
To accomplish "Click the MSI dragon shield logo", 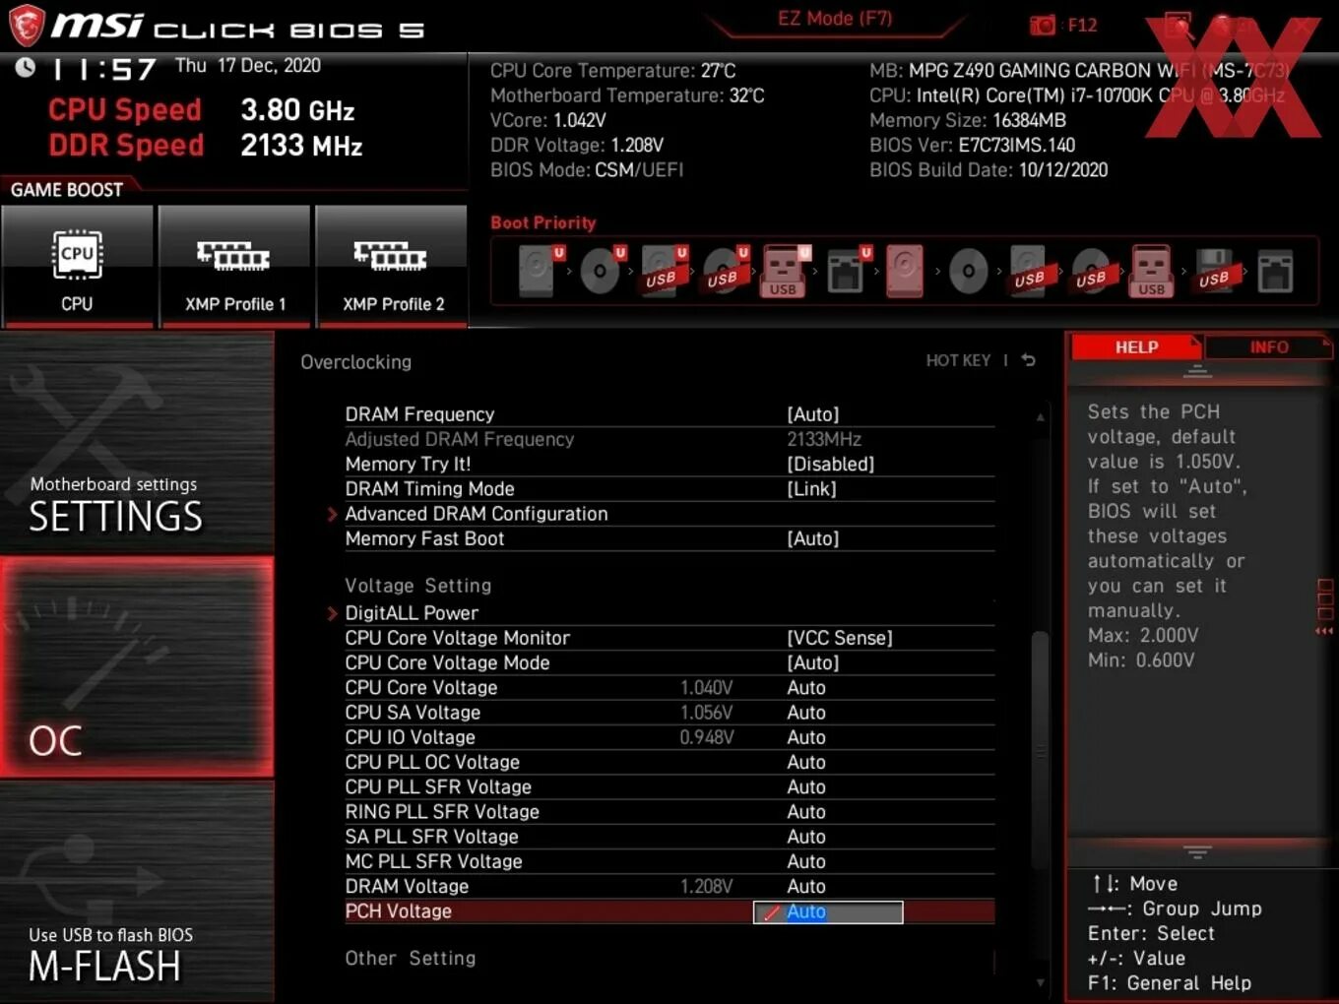I will pyautogui.click(x=27, y=26).
